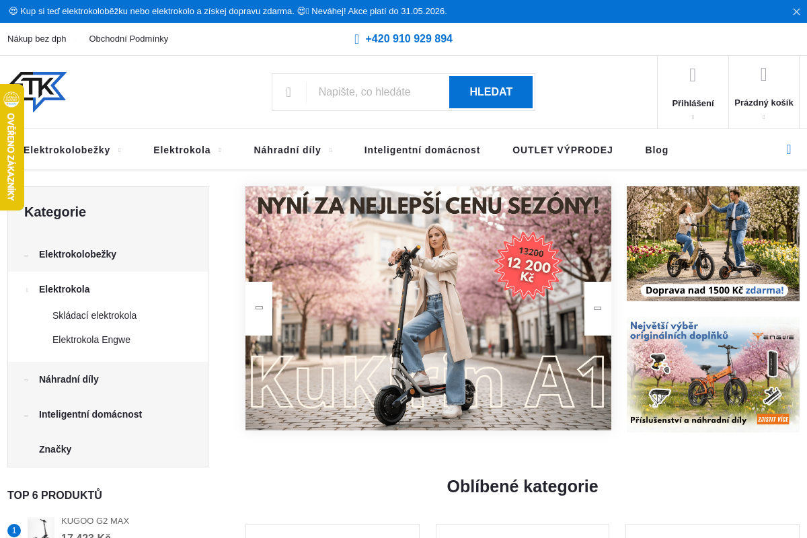
Task: Focus the Napište, co hledáte search field
Action: [x=378, y=92]
